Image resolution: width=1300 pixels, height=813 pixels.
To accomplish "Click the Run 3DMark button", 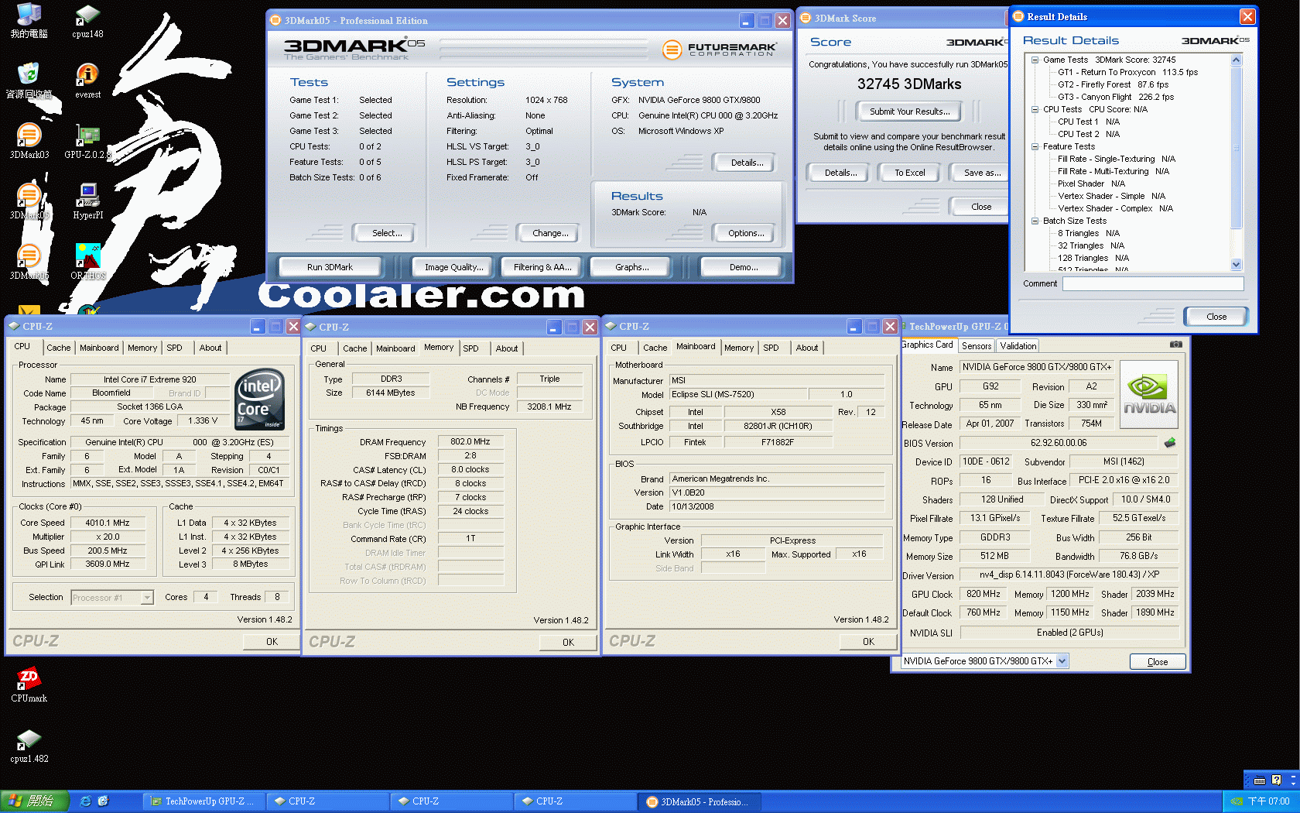I will click(330, 267).
